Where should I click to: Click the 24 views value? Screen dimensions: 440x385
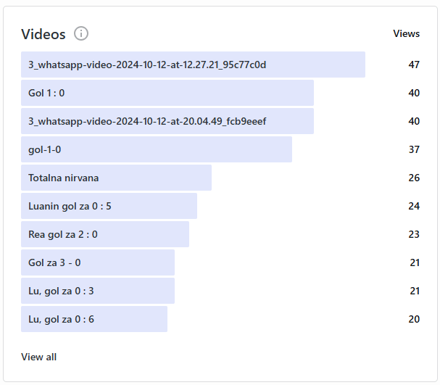(x=414, y=206)
